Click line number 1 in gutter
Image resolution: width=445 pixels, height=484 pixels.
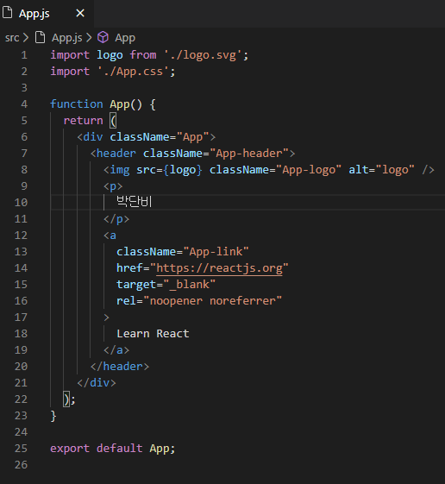point(24,55)
